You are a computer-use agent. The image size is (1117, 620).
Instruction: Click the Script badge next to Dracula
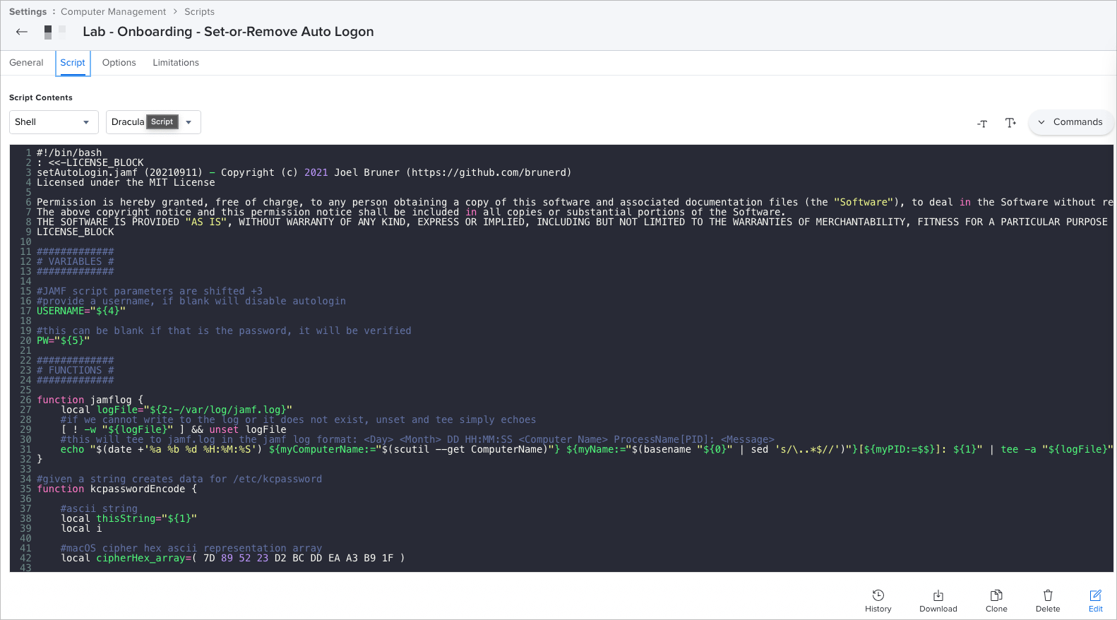click(x=162, y=122)
